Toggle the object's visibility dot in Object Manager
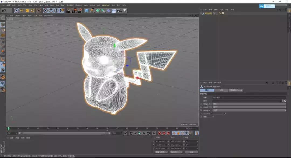The width and height of the screenshot is (291, 158). pyautogui.click(x=220, y=12)
